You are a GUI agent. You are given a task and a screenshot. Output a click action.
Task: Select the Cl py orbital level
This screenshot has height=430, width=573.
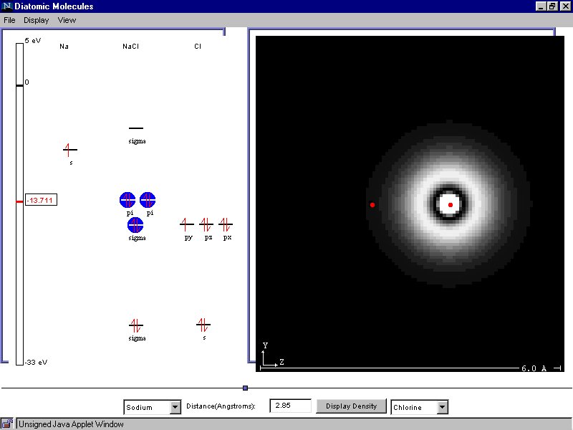187,224
